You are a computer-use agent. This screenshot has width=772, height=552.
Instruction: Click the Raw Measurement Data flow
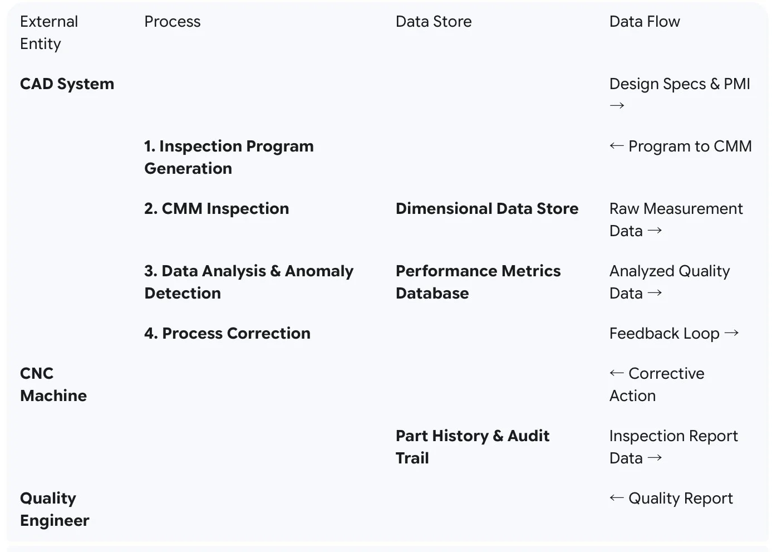(675, 219)
